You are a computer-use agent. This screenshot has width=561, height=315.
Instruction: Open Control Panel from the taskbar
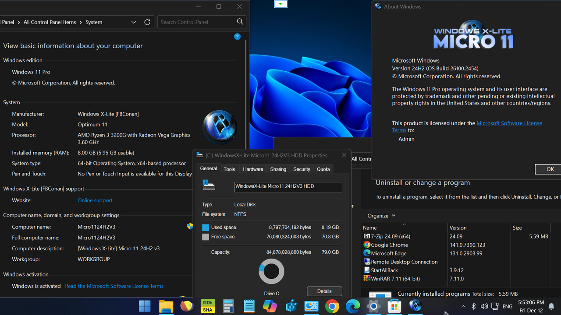click(311, 306)
